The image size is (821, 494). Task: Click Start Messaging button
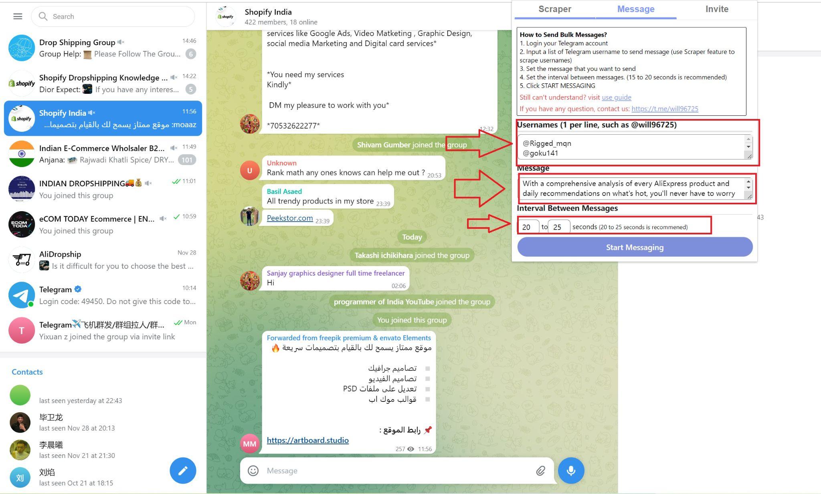635,247
